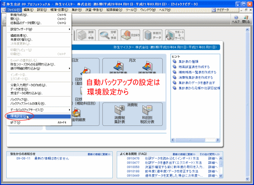Open the サポート&サービス tab
This screenshot has width=254, height=185.
(175, 35)
